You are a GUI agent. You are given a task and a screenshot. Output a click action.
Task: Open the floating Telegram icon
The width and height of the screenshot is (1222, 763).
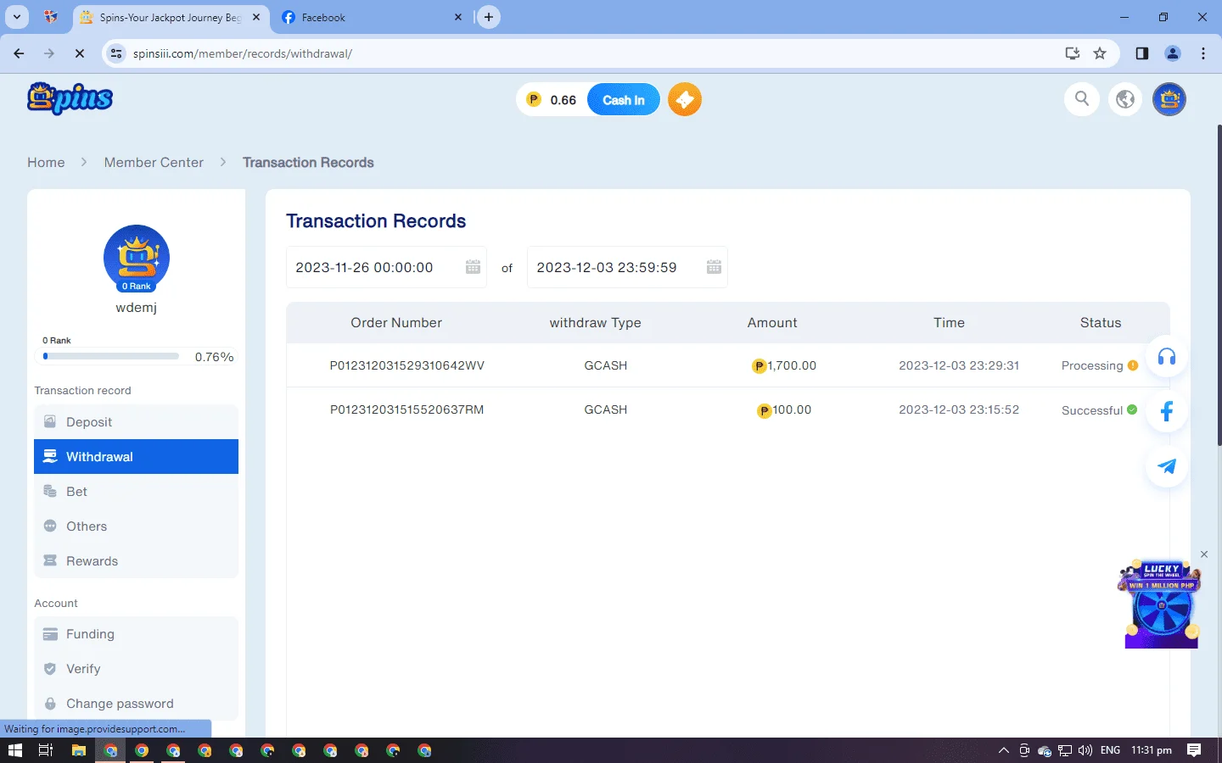click(x=1167, y=466)
